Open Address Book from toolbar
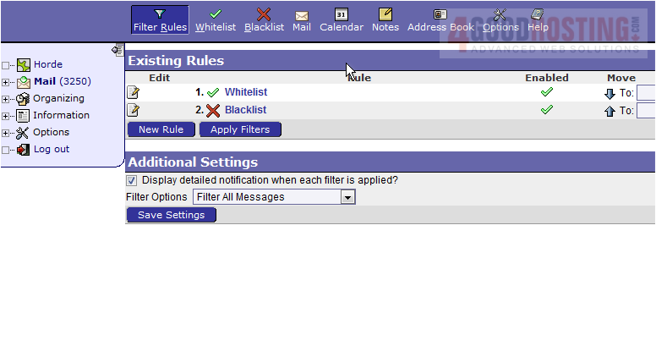The height and width of the screenshot is (357, 656). pyautogui.click(x=440, y=14)
